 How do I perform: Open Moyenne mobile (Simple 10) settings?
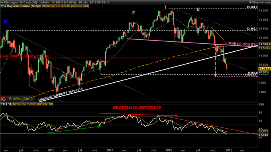coord(33,104)
